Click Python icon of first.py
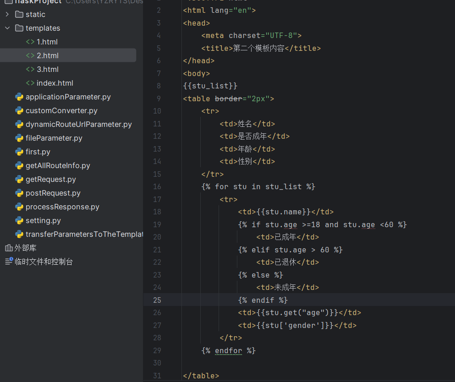 point(19,152)
